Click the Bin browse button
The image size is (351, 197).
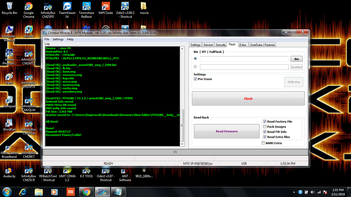click(296, 59)
